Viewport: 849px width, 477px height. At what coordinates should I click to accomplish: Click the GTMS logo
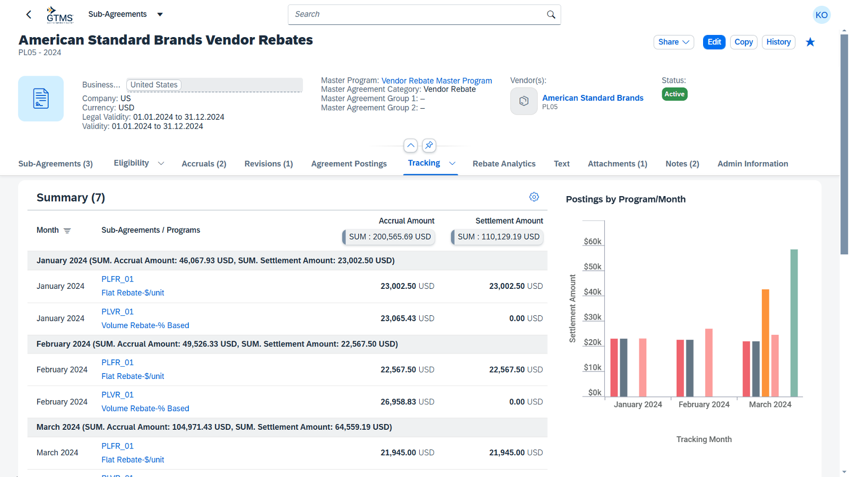pos(59,15)
